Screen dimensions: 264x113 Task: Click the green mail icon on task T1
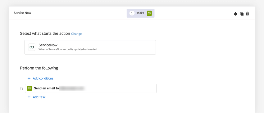(30, 88)
